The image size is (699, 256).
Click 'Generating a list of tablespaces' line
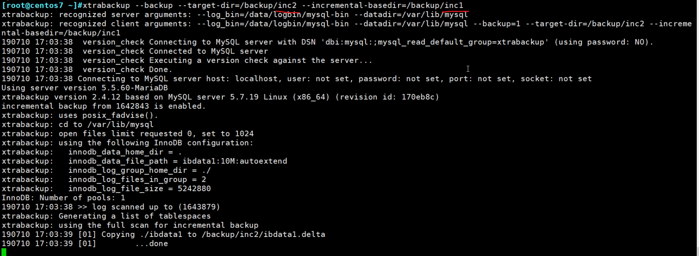134,216
